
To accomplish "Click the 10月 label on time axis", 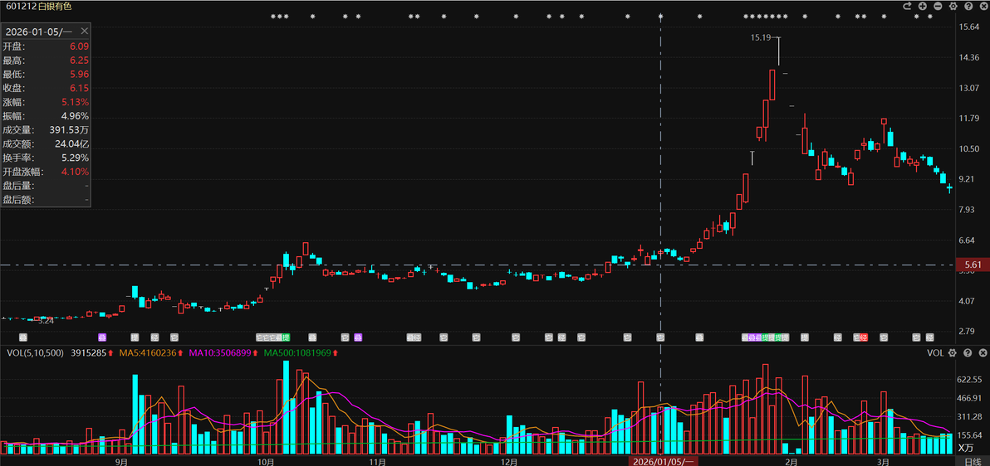I will 267,462.
